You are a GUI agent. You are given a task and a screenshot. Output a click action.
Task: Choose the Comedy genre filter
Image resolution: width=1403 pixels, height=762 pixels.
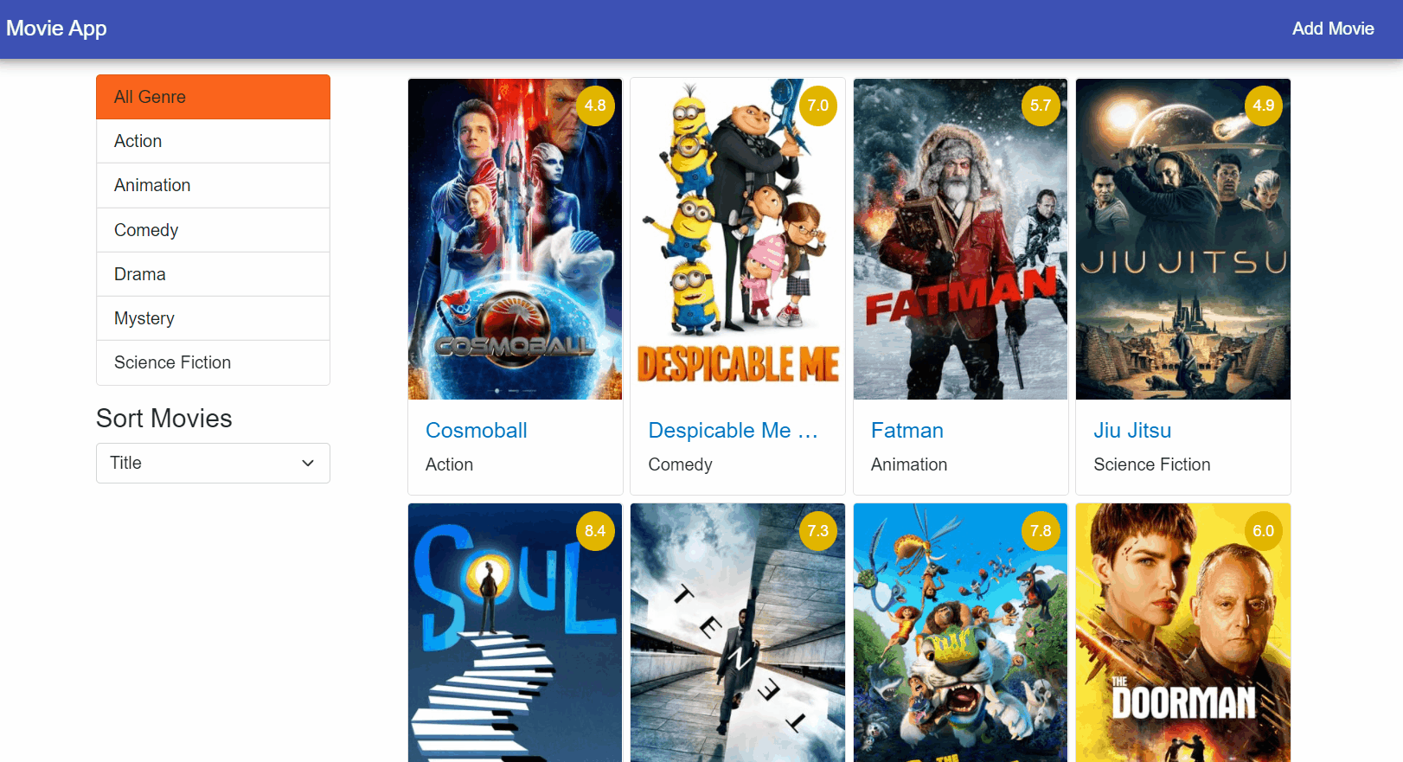pyautogui.click(x=213, y=230)
